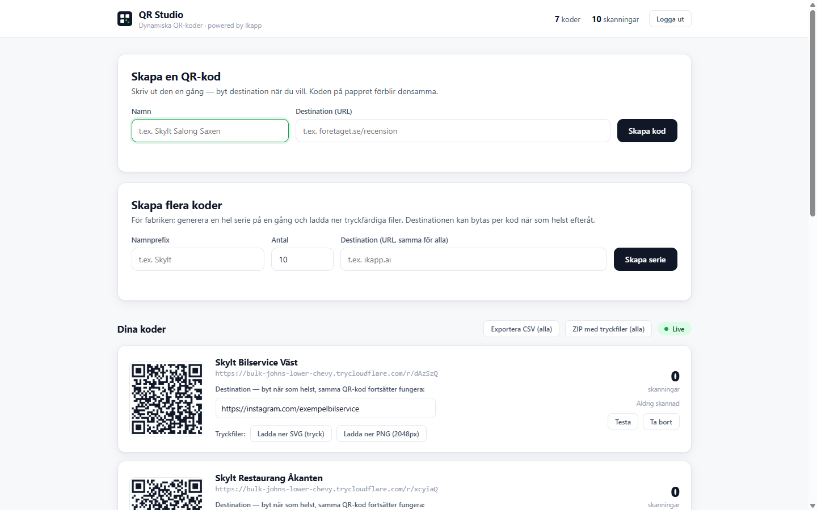Image resolution: width=817 pixels, height=510 pixels.
Task: Click the Skapa kod button
Action: pyautogui.click(x=647, y=131)
